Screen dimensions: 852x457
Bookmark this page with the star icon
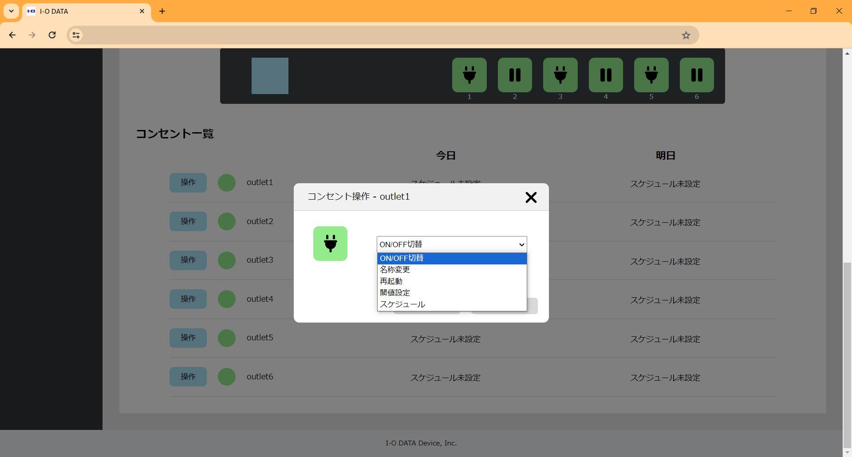coord(686,35)
